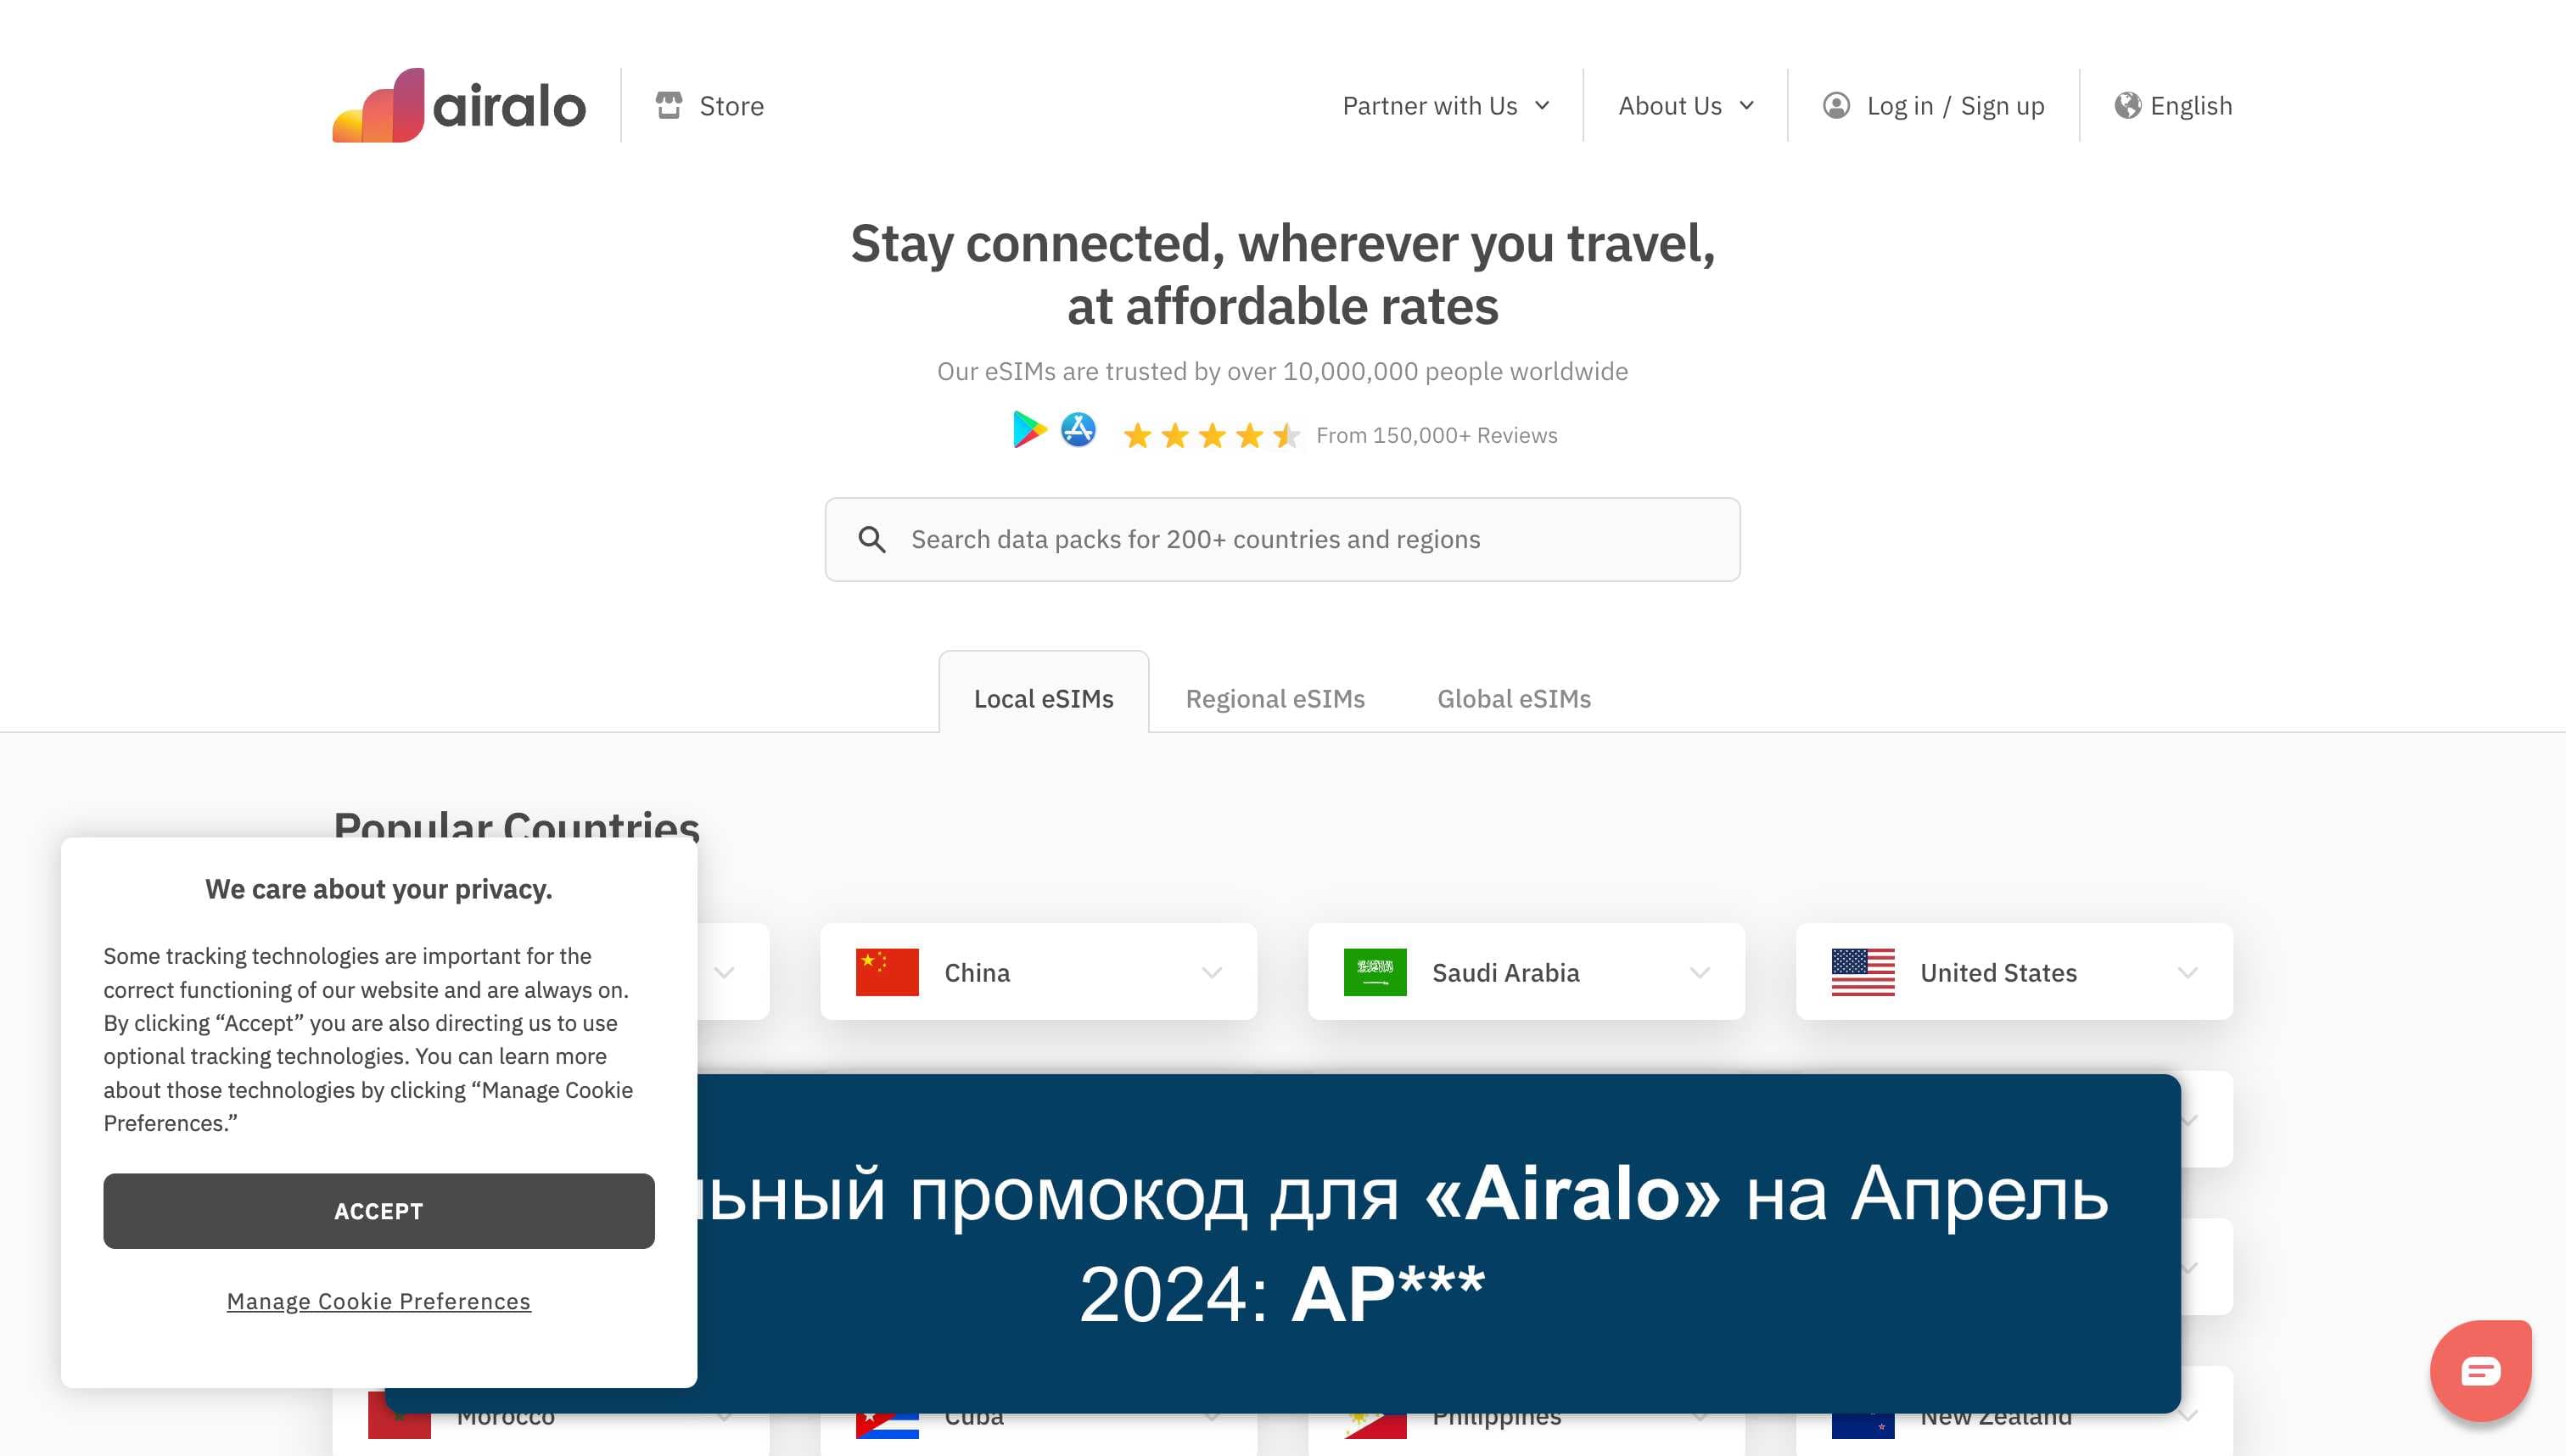Click the globe language icon
The width and height of the screenshot is (2566, 1456).
(x=2127, y=105)
